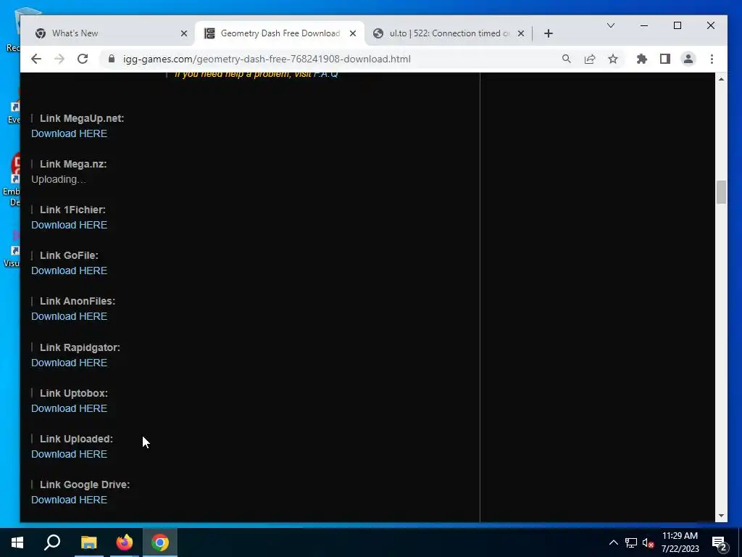The height and width of the screenshot is (557, 742).
Task: Click the zoom magnifier icon in address bar
Action: tap(567, 59)
